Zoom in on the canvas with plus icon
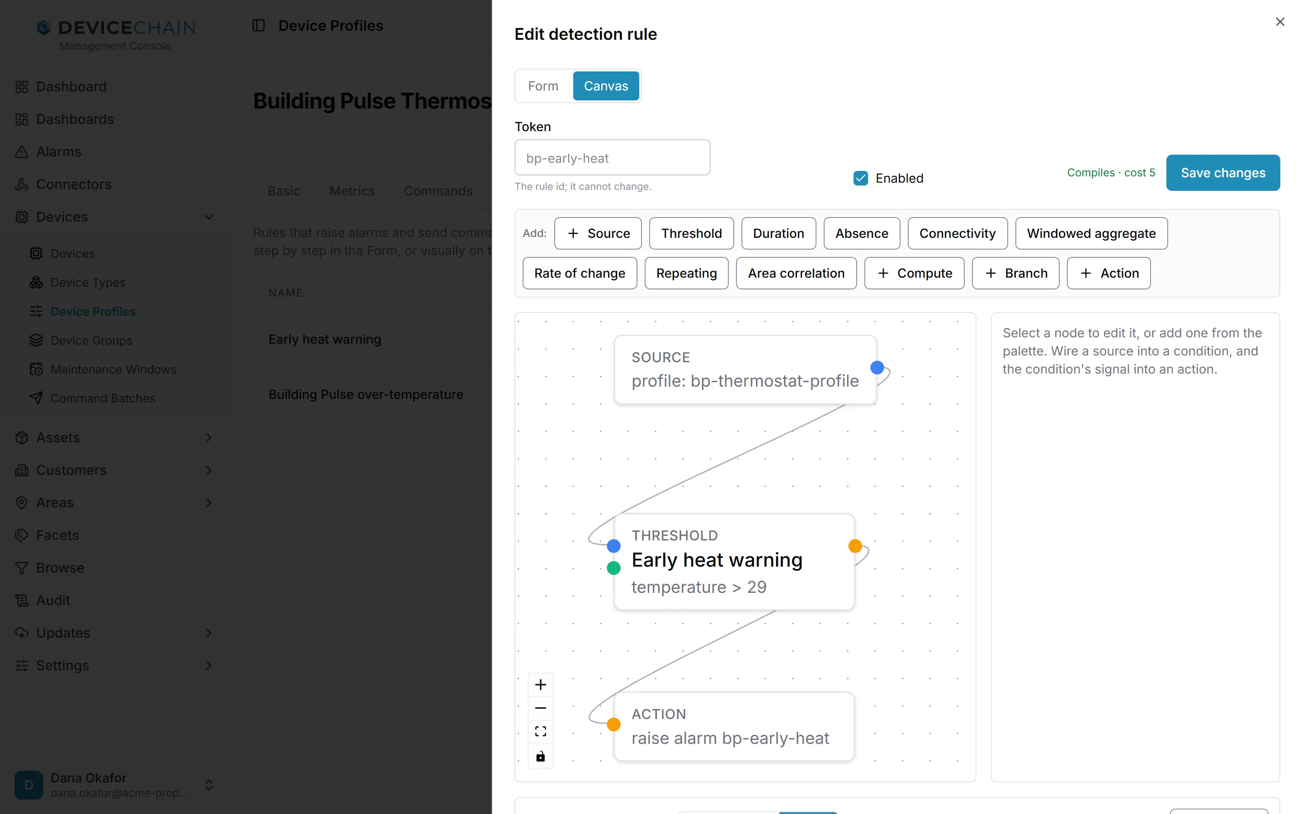This screenshot has height=814, width=1302. click(x=540, y=684)
